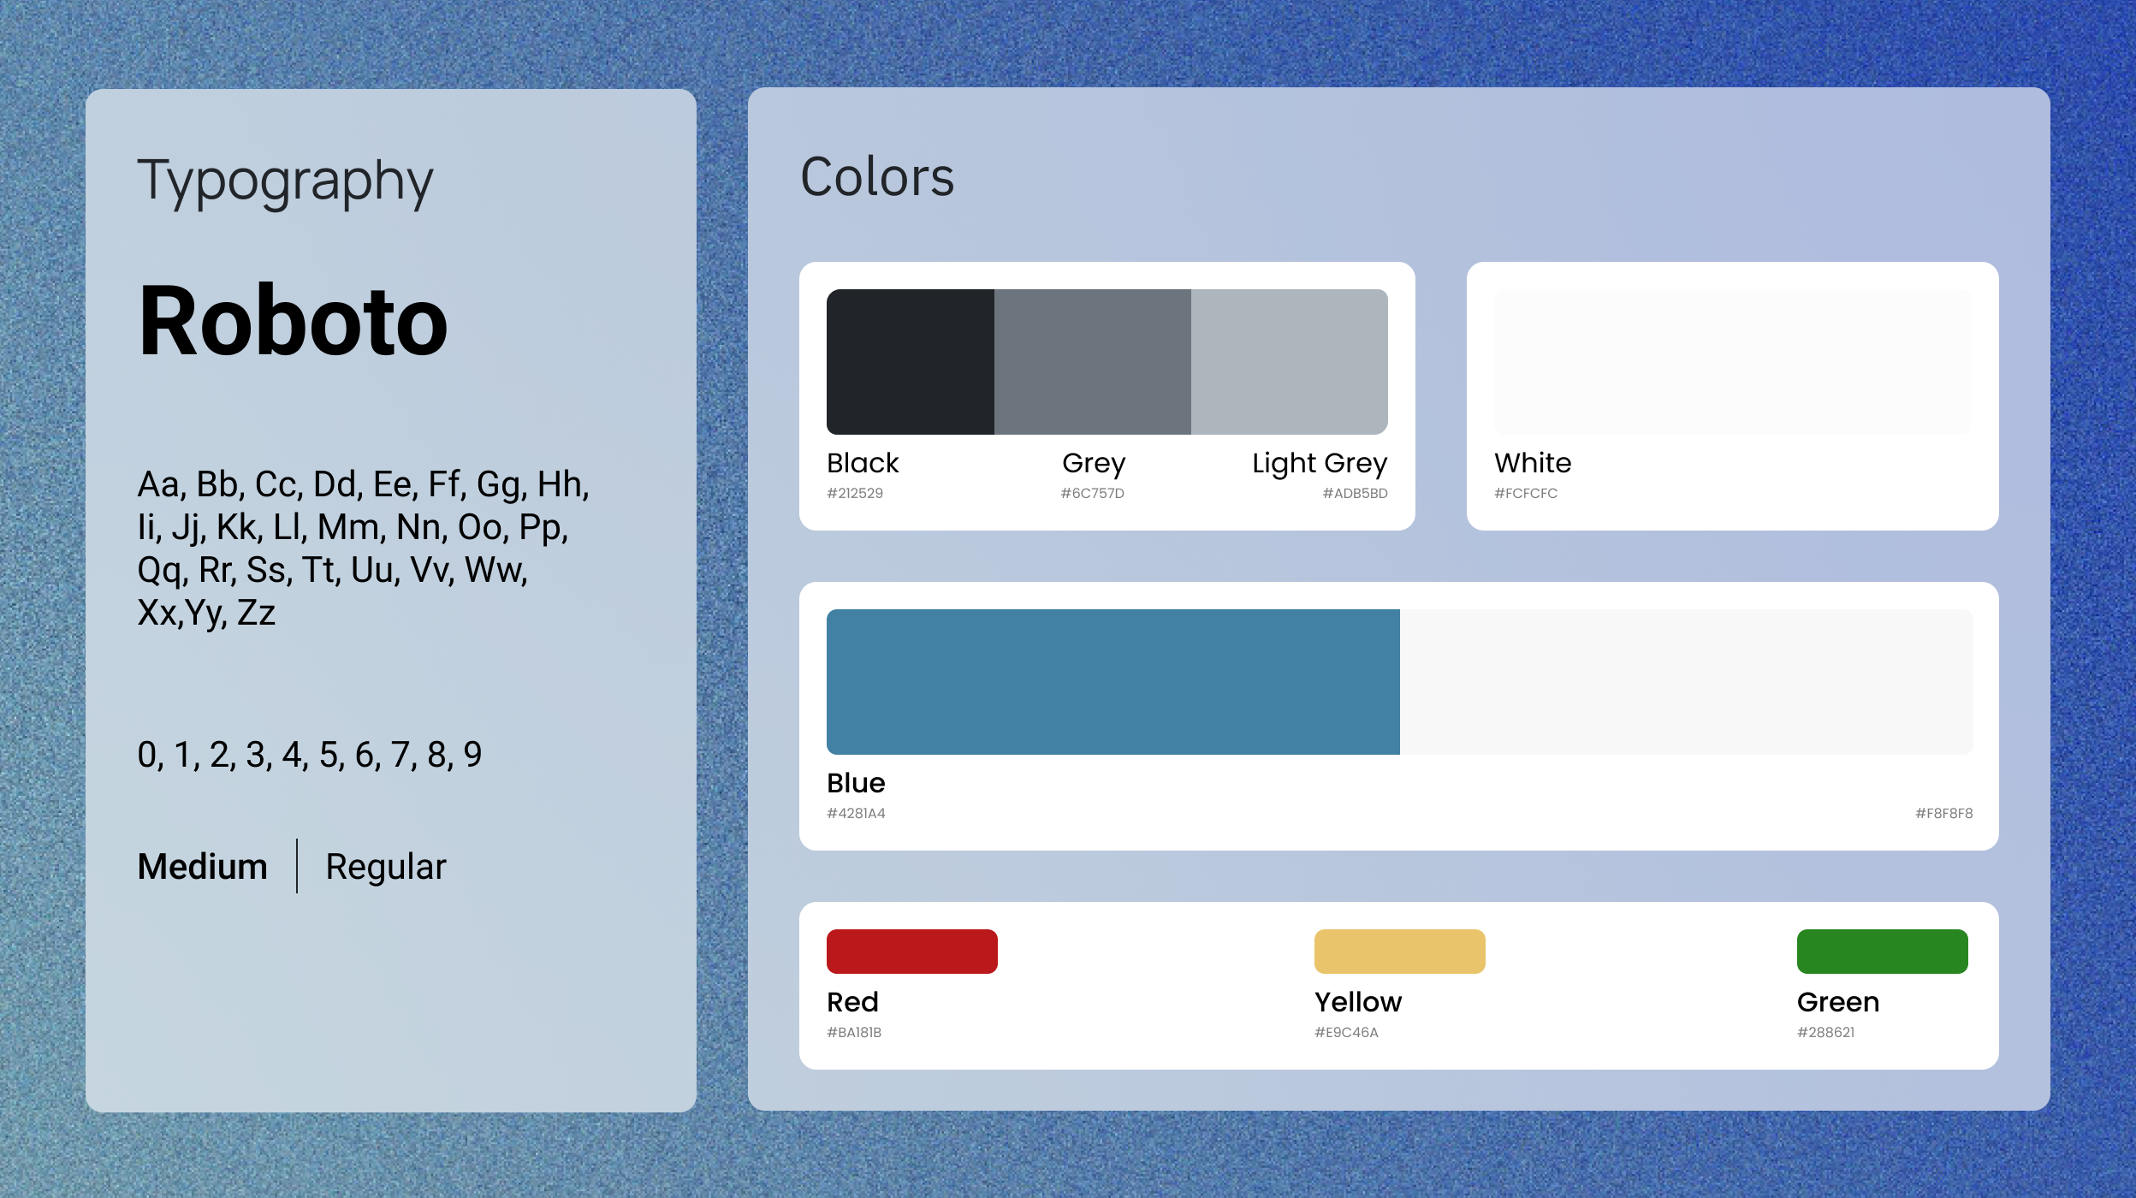Select the Red color swatch
This screenshot has width=2136, height=1198.
(x=912, y=952)
